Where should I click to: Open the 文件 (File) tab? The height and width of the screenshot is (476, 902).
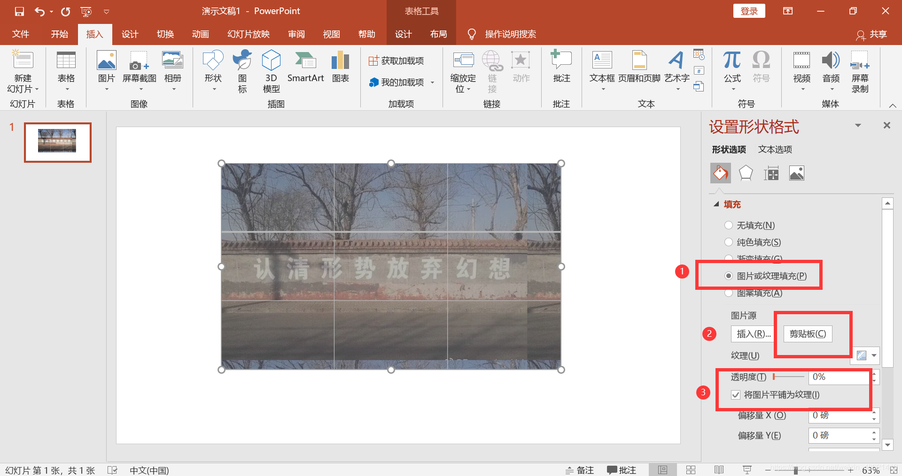[21, 34]
